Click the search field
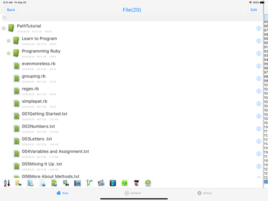The height and width of the screenshot is (201, 268). coord(132,18)
